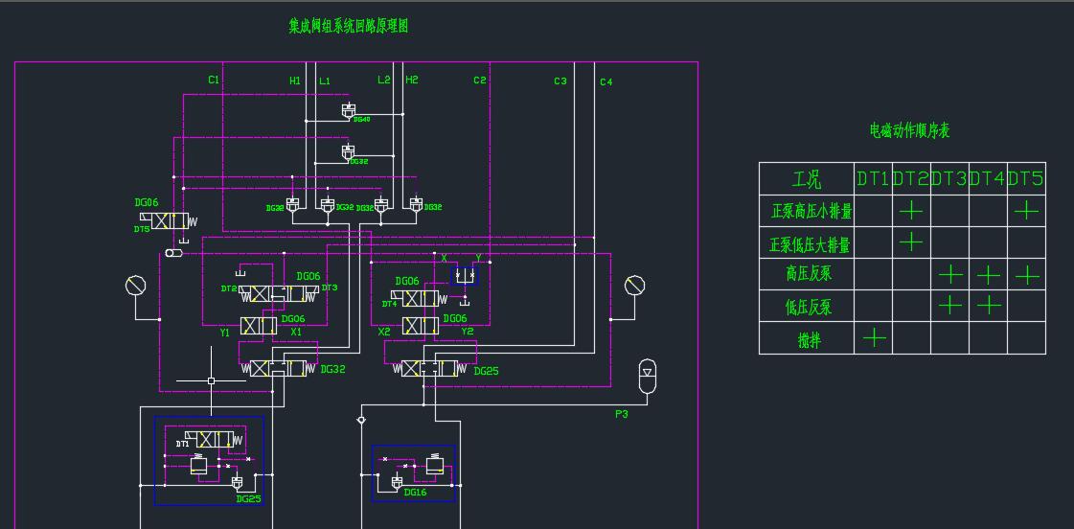Image resolution: width=1074 pixels, height=529 pixels.
Task: Select the 工况 header cell
Action: [806, 179]
